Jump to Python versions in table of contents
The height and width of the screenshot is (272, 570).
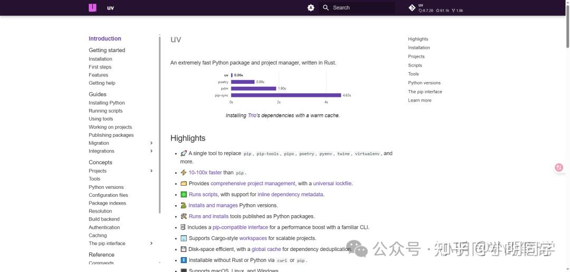pos(424,83)
